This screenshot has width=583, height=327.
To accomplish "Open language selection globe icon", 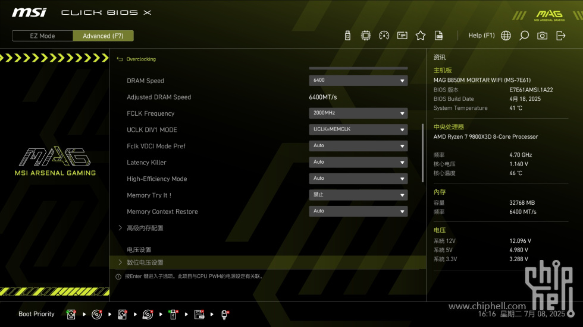I will point(506,36).
